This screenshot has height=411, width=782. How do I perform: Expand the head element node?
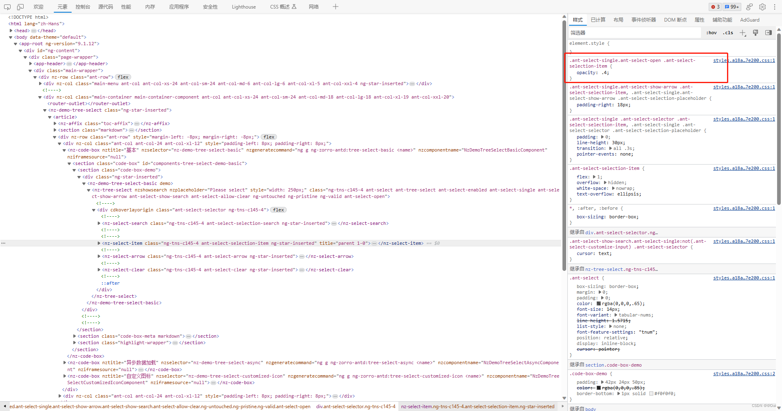pos(11,31)
